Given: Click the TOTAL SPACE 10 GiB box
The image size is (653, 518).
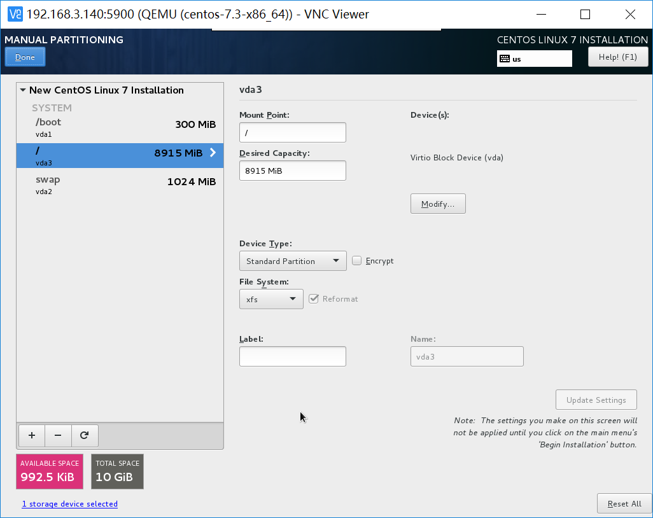Looking at the screenshot, I should [118, 472].
